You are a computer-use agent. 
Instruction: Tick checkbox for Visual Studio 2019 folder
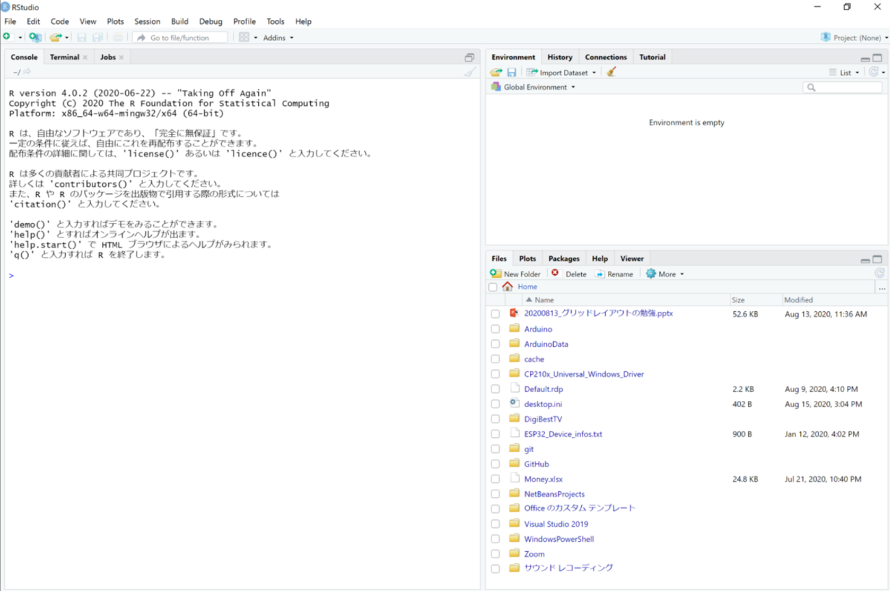click(x=495, y=524)
